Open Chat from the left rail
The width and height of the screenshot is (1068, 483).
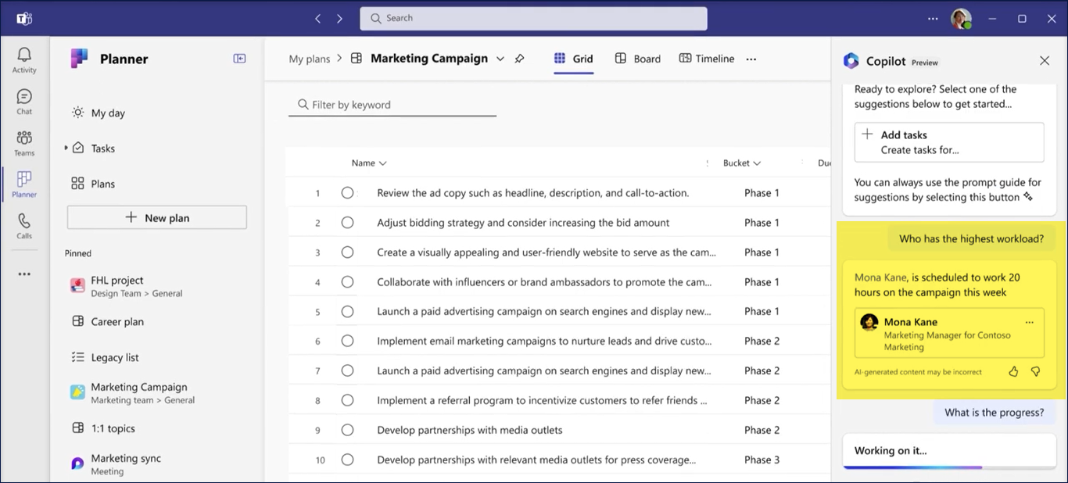(24, 101)
